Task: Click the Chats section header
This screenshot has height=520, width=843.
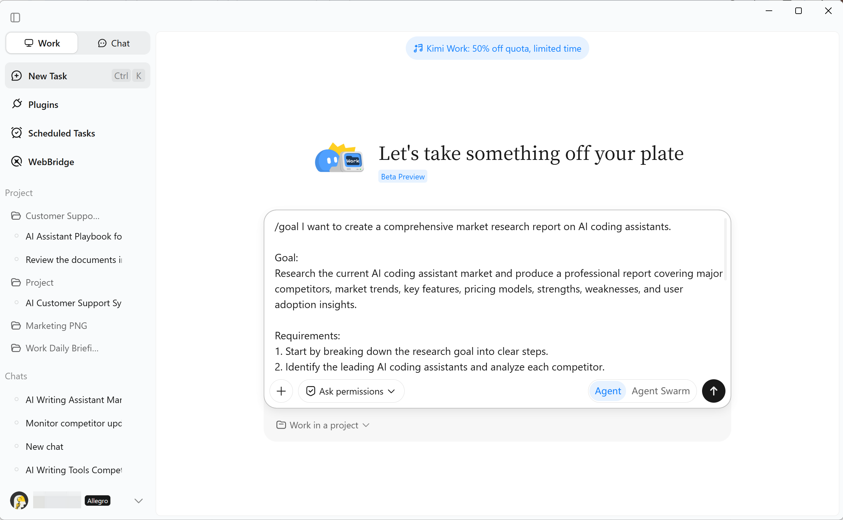Action: click(16, 376)
